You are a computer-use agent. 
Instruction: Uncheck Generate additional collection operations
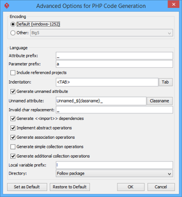point(13,156)
